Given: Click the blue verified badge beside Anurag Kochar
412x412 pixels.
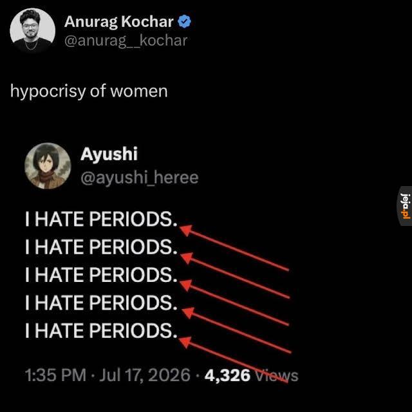Looking at the screenshot, I should [185, 21].
